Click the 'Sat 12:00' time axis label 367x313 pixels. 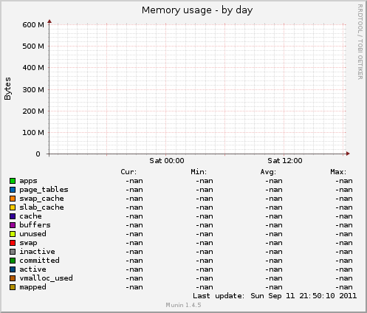point(285,161)
